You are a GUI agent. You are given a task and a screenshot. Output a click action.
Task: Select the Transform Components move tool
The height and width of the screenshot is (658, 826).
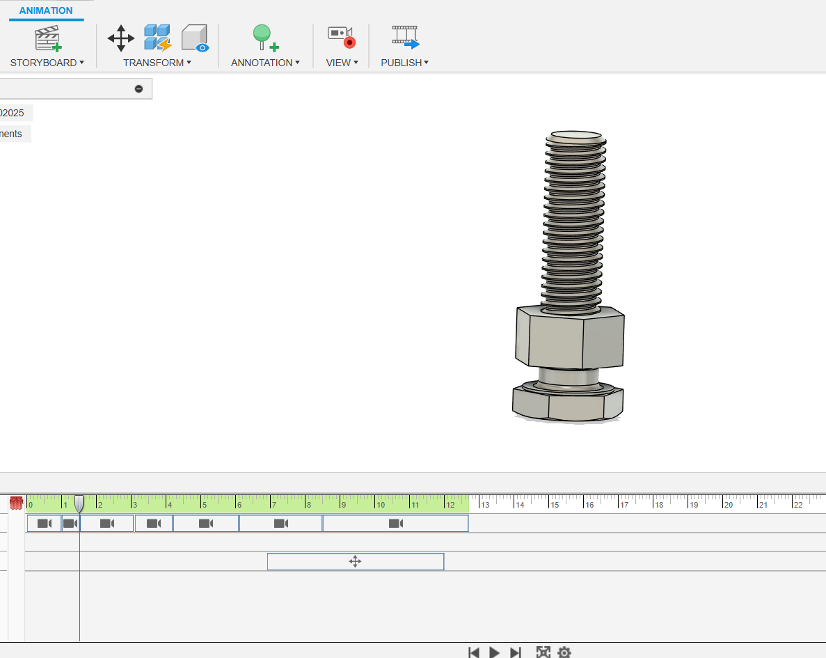121,38
